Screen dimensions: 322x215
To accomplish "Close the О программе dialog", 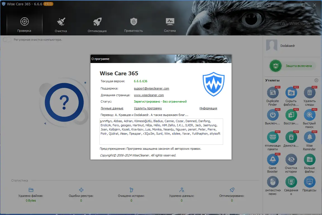I will pyautogui.click(x=224, y=59).
